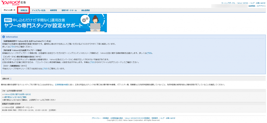Follow the Yahoo! JAPAN link in the header
Screen dimensions: 267x123
(x=242, y=3)
